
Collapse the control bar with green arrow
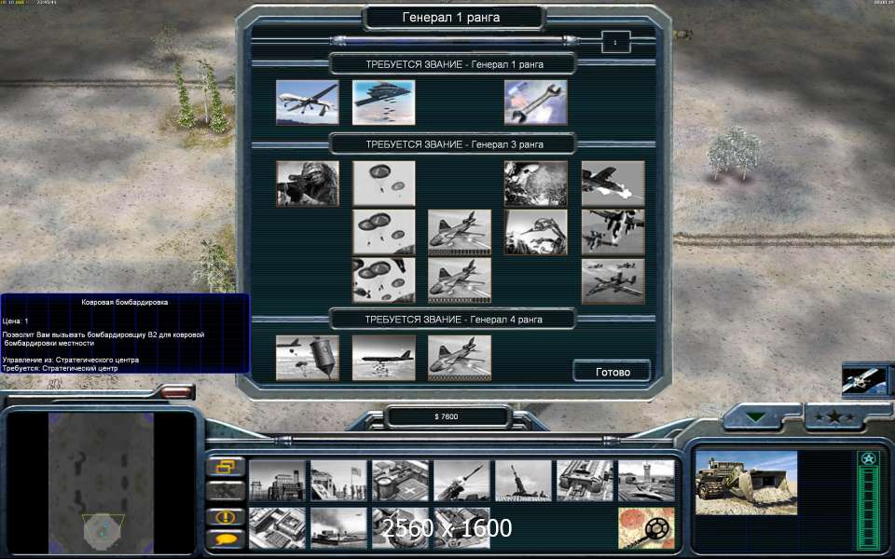tap(756, 416)
